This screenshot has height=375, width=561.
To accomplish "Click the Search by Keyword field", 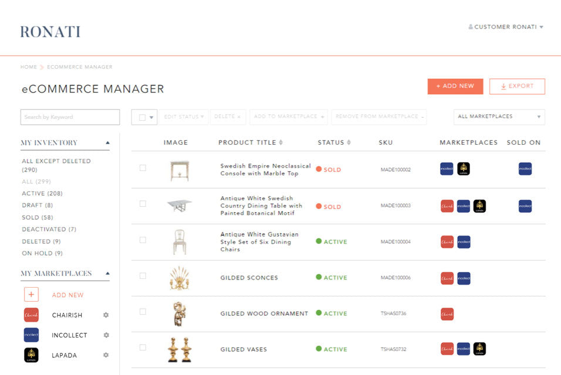I will point(70,117).
